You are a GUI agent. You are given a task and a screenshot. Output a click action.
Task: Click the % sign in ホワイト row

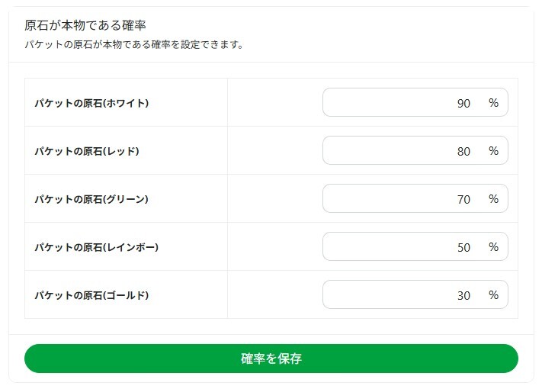[x=493, y=103]
